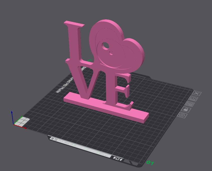212x171 pixels.
Task: Click the auto-orient icon beside the plate
Action: point(193,98)
